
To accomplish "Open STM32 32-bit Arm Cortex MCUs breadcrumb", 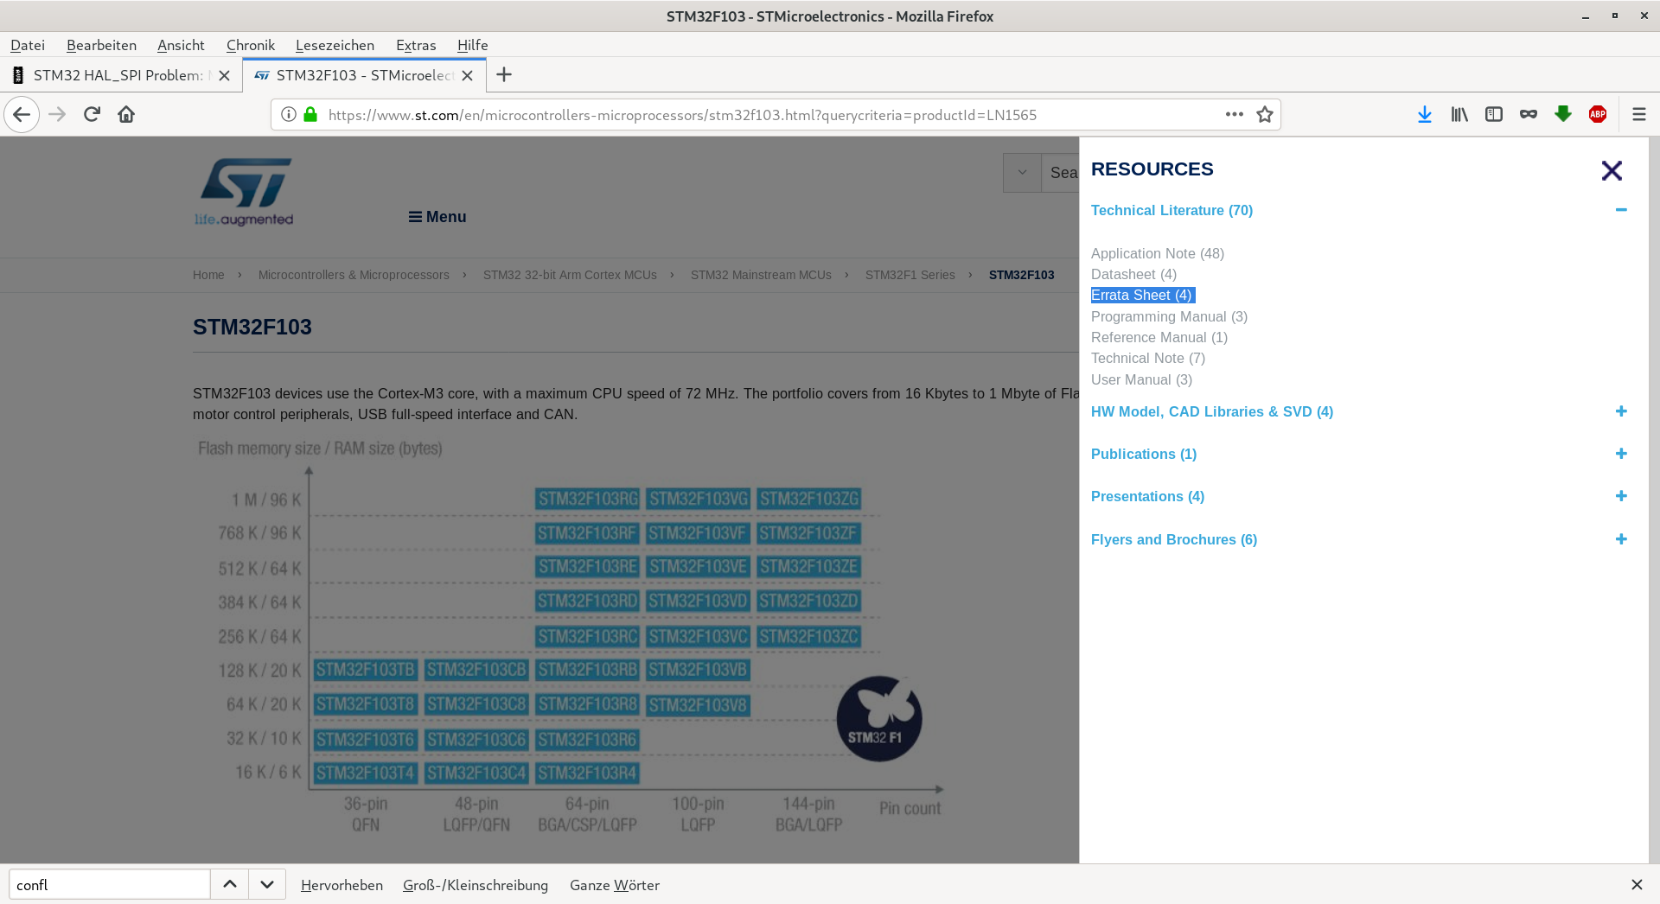I will point(570,275).
